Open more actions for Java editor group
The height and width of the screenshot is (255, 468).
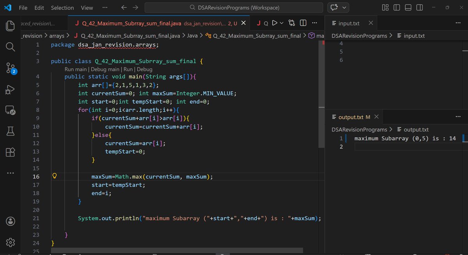[315, 23]
